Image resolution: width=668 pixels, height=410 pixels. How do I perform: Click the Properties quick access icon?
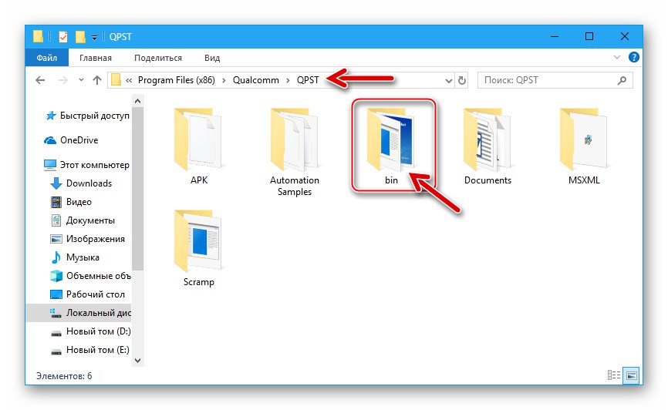click(x=63, y=37)
